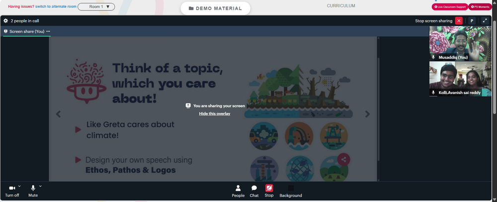Select Kolli.Avanish sai reddy video thumbnail
The height and width of the screenshot is (202, 497).
point(460,79)
